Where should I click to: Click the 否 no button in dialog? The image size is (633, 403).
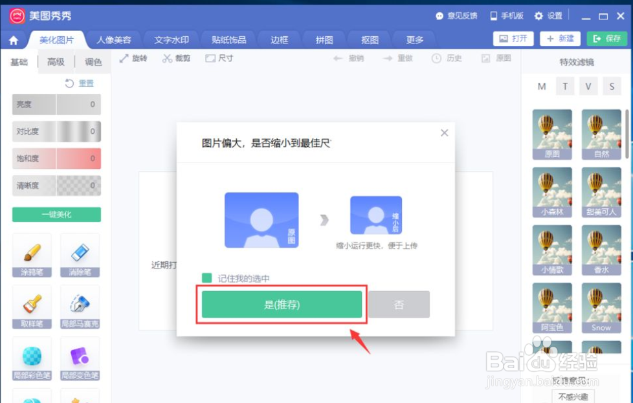(x=399, y=305)
